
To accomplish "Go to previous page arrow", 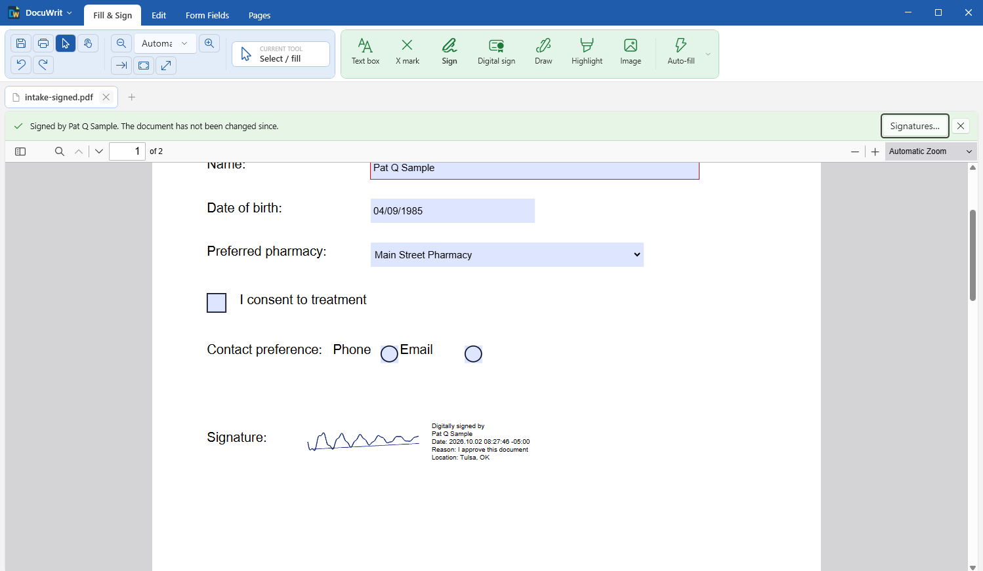I will (79, 151).
